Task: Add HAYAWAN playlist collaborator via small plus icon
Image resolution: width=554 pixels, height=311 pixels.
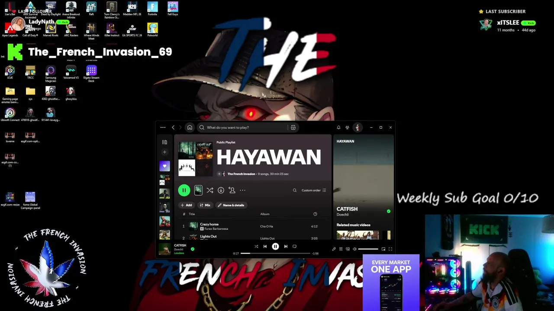Action: click(219, 174)
